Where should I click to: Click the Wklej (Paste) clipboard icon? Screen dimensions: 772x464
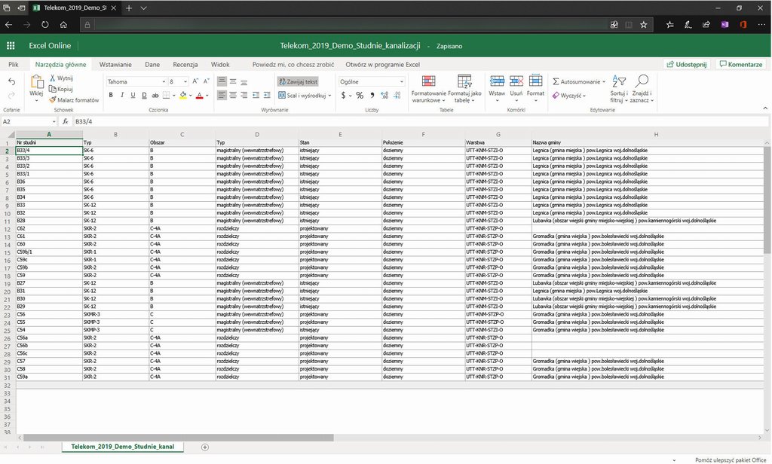pyautogui.click(x=36, y=82)
